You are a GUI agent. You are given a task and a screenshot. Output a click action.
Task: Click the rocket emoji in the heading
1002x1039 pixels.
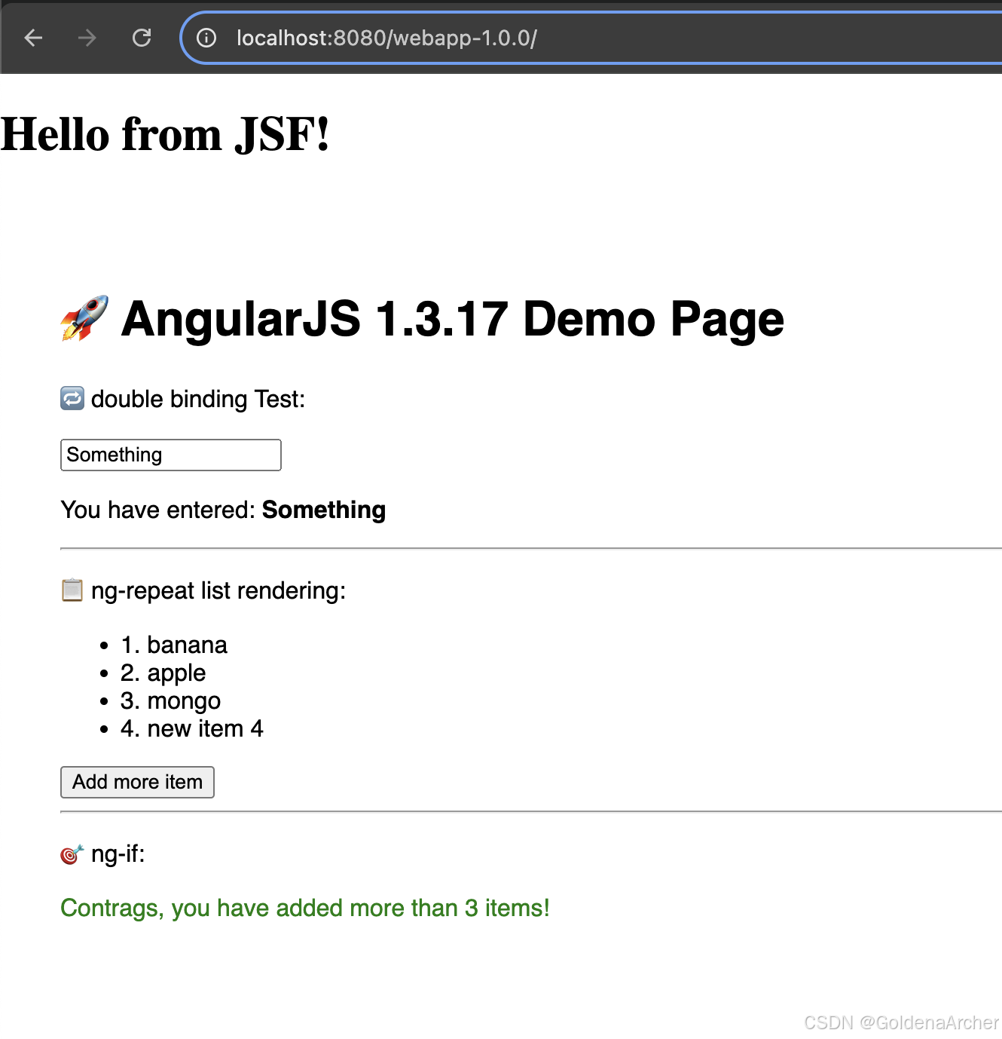point(84,318)
